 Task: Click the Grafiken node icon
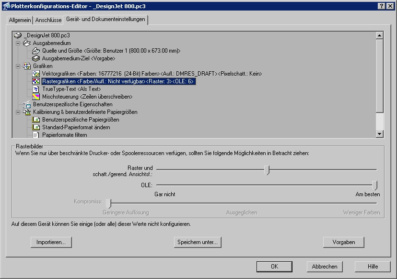click(x=27, y=66)
